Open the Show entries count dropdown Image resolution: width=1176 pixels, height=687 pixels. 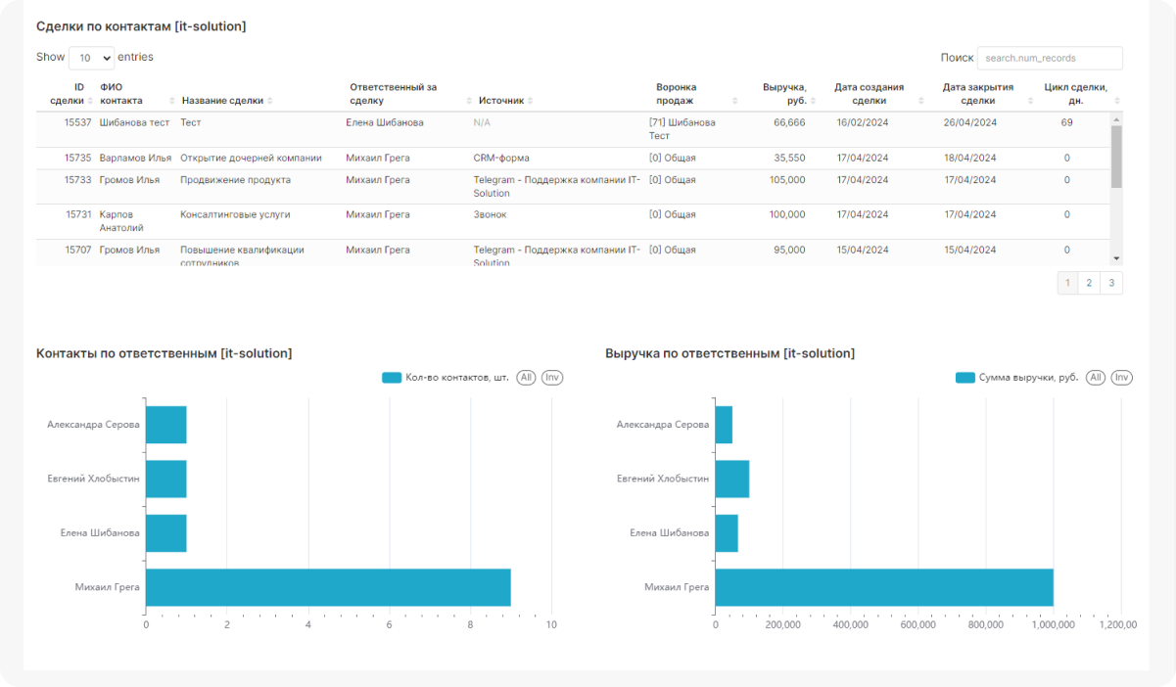[x=91, y=58]
